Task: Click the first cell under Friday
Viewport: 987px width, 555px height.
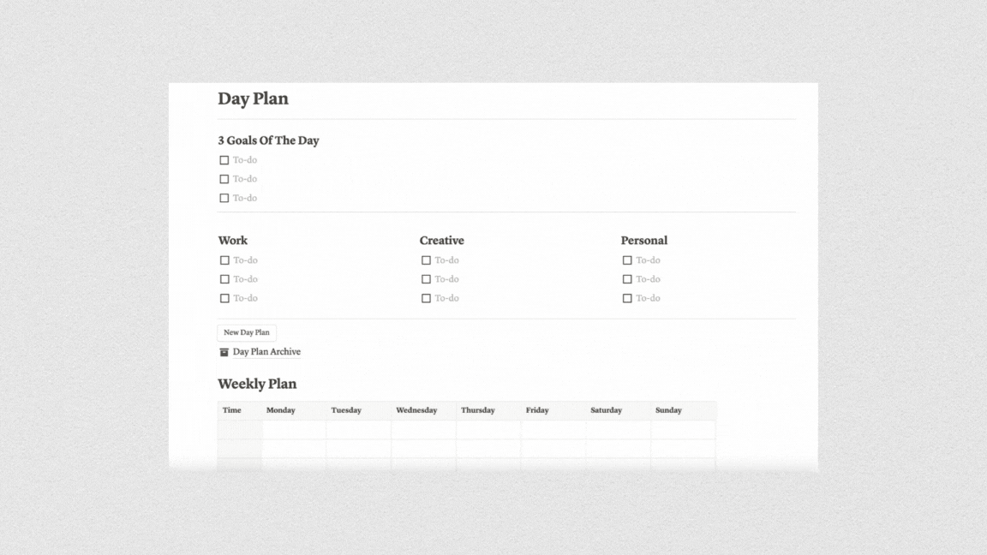Action: point(553,430)
